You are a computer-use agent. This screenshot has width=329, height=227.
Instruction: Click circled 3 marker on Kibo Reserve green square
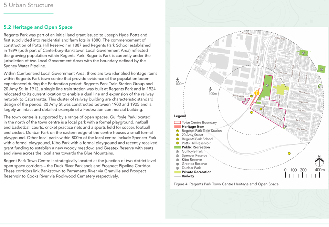tap(321, 69)
